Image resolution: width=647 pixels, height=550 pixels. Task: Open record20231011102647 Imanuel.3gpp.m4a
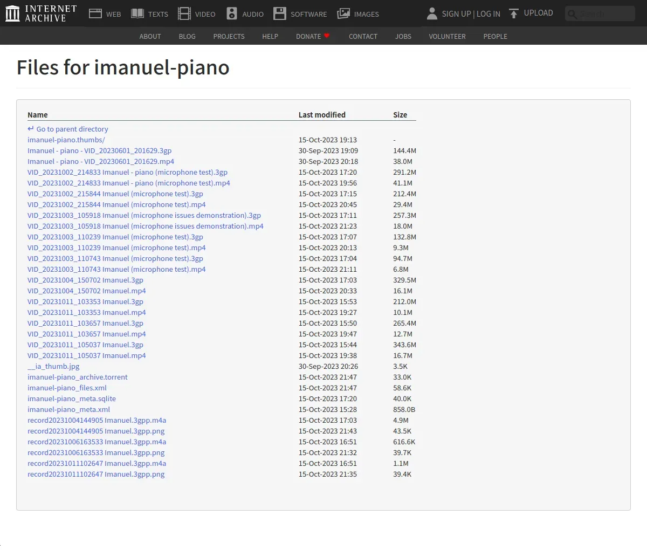tap(97, 463)
